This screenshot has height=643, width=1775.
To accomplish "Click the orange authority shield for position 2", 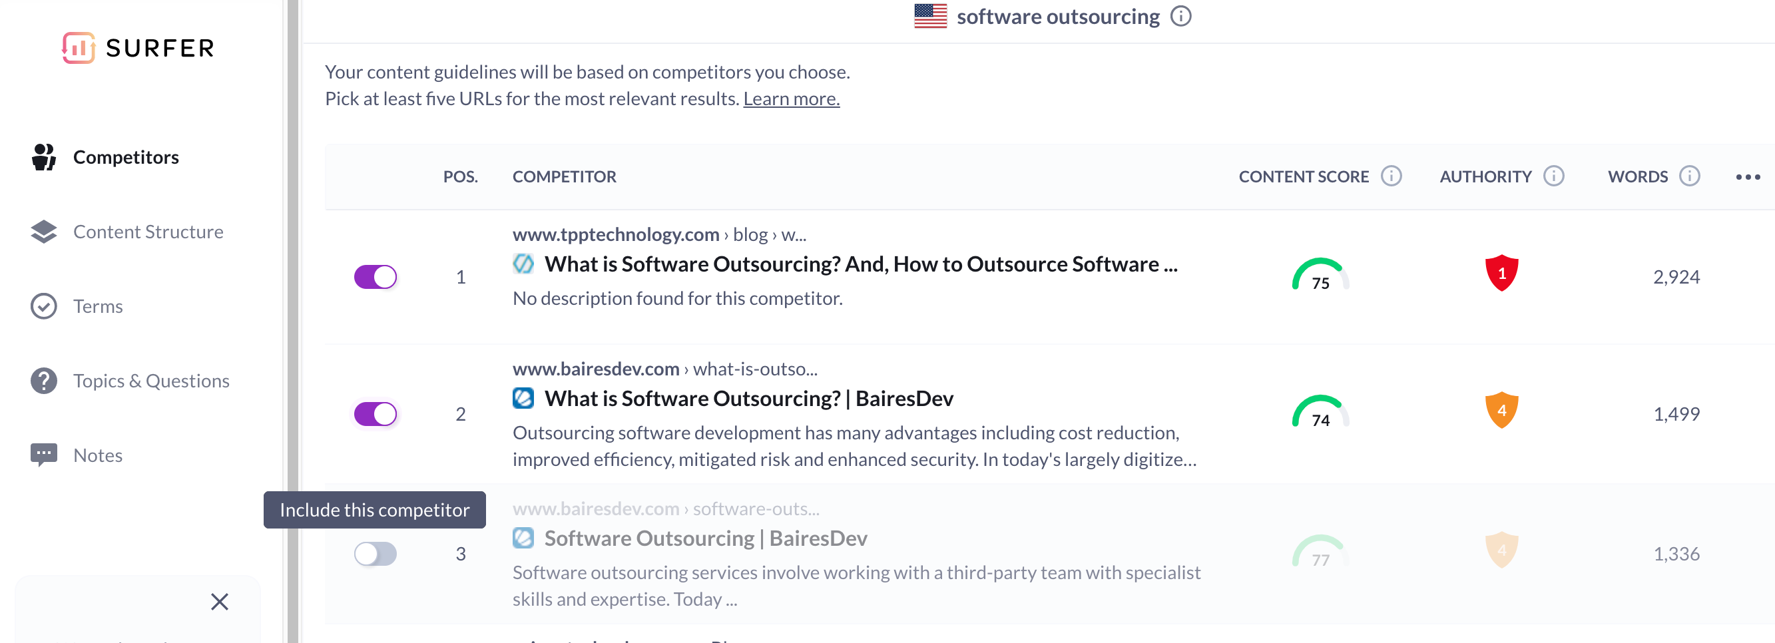I will pyautogui.click(x=1501, y=410).
